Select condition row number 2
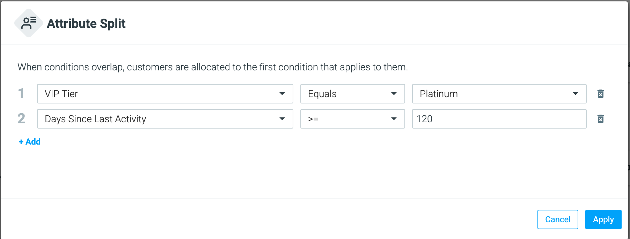This screenshot has height=239, width=630. pyautogui.click(x=21, y=118)
